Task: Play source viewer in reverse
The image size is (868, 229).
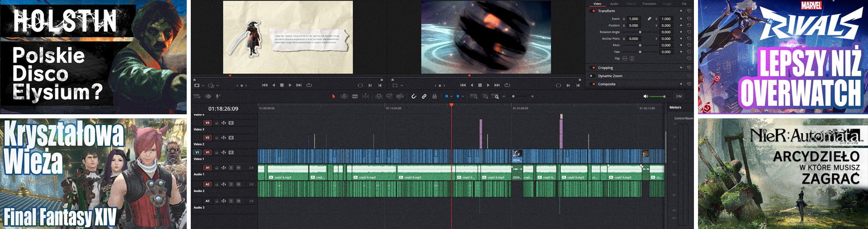Action: pos(274,85)
